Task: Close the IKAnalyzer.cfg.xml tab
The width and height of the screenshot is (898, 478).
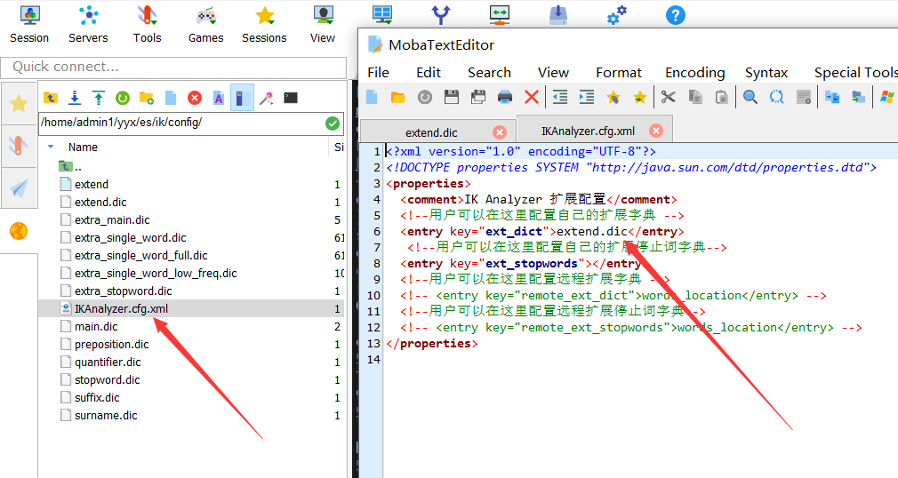Action: pos(656,131)
